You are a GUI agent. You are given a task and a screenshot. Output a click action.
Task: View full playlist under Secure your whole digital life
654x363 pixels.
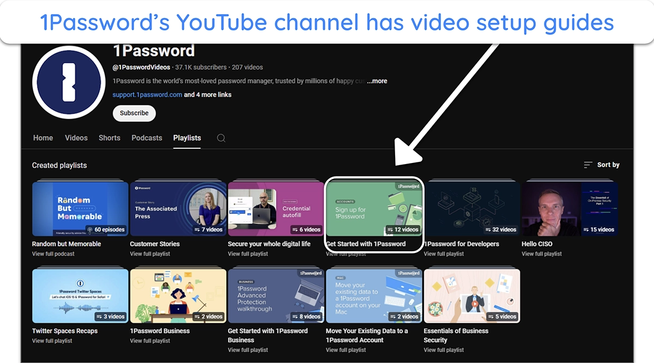pyautogui.click(x=248, y=254)
